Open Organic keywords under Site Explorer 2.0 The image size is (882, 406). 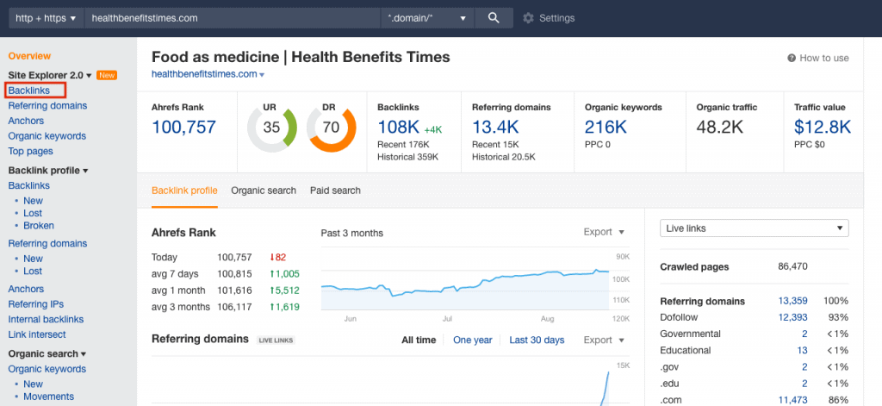click(47, 135)
